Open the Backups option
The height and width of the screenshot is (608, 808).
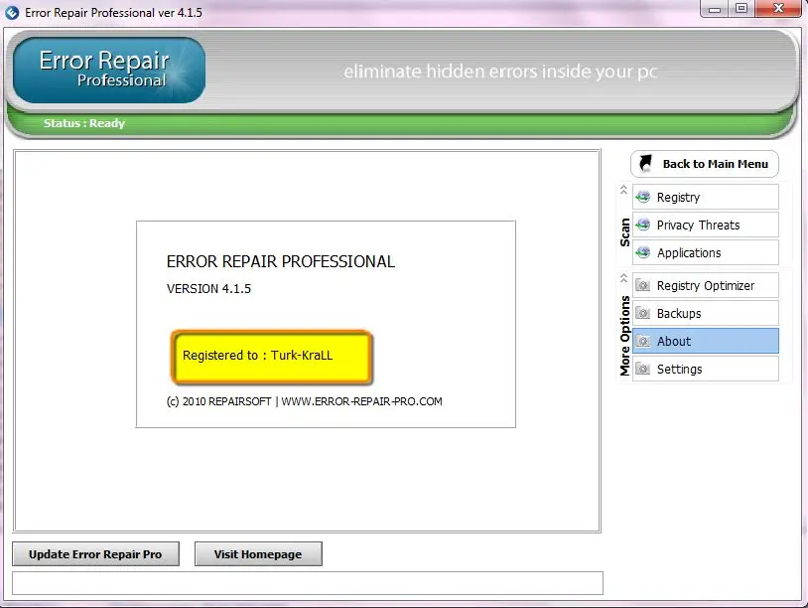[706, 313]
